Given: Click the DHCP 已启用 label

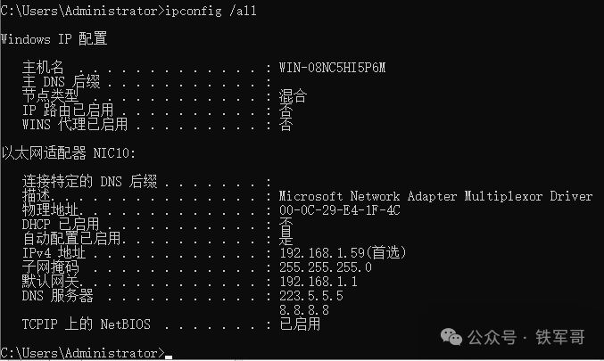Looking at the screenshot, I should click(x=61, y=224).
